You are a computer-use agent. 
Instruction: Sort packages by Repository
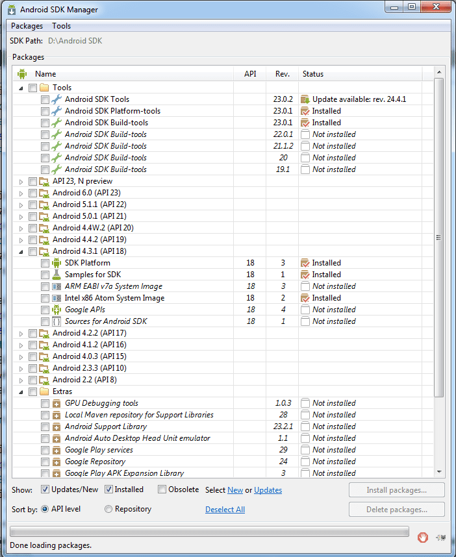click(x=108, y=510)
